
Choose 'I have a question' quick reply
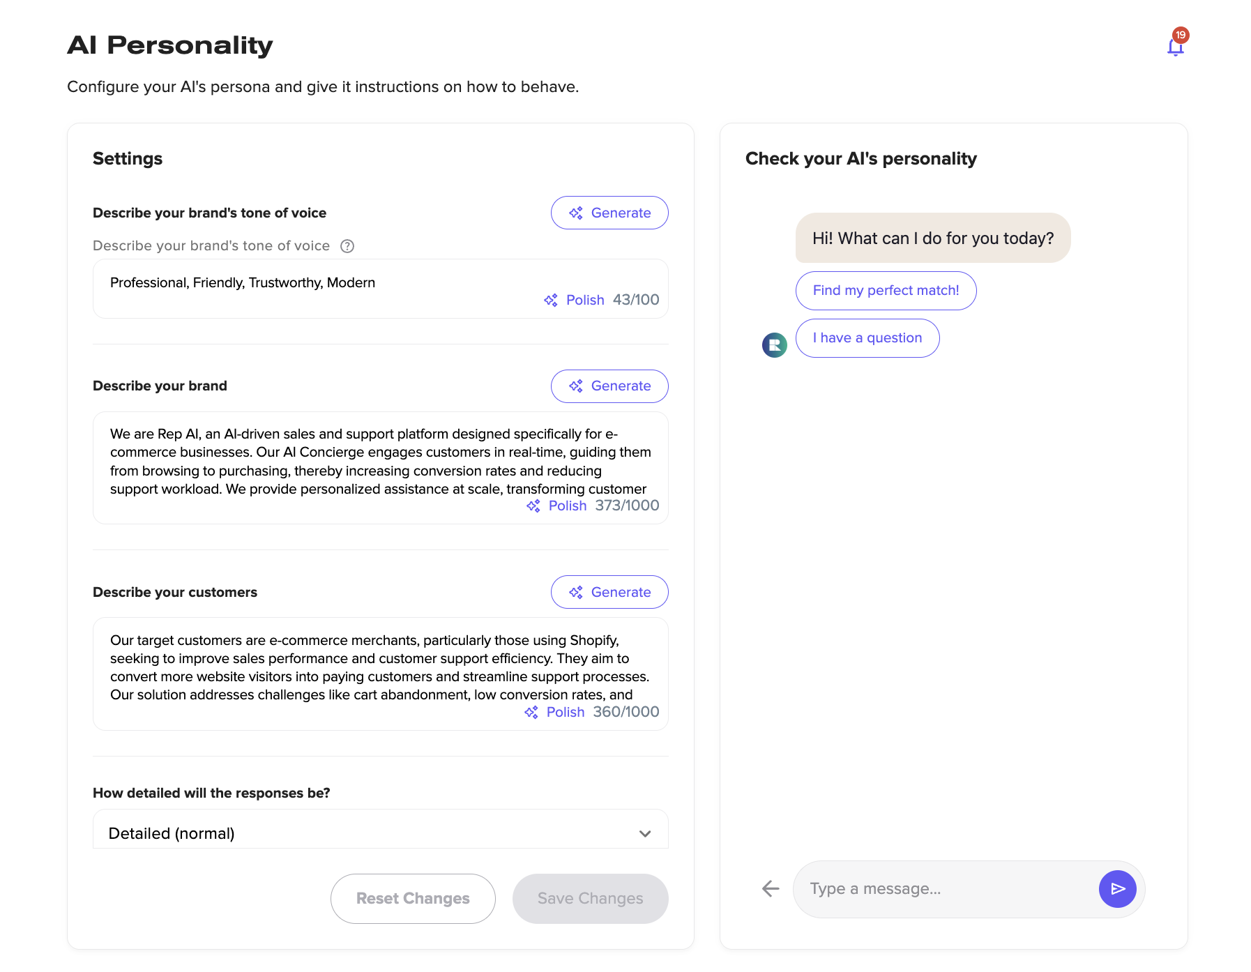tap(867, 338)
